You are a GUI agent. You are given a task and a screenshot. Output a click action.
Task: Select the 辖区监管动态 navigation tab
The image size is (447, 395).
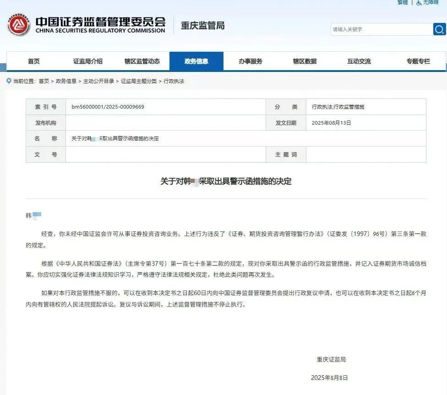point(142,61)
